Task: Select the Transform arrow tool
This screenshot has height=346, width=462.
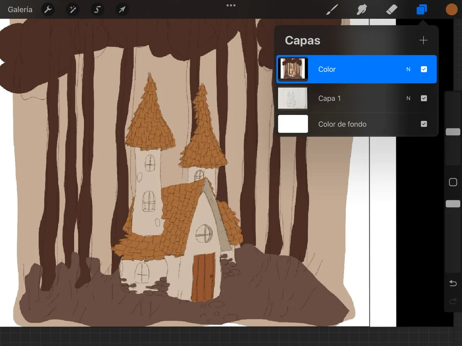Action: click(x=122, y=9)
